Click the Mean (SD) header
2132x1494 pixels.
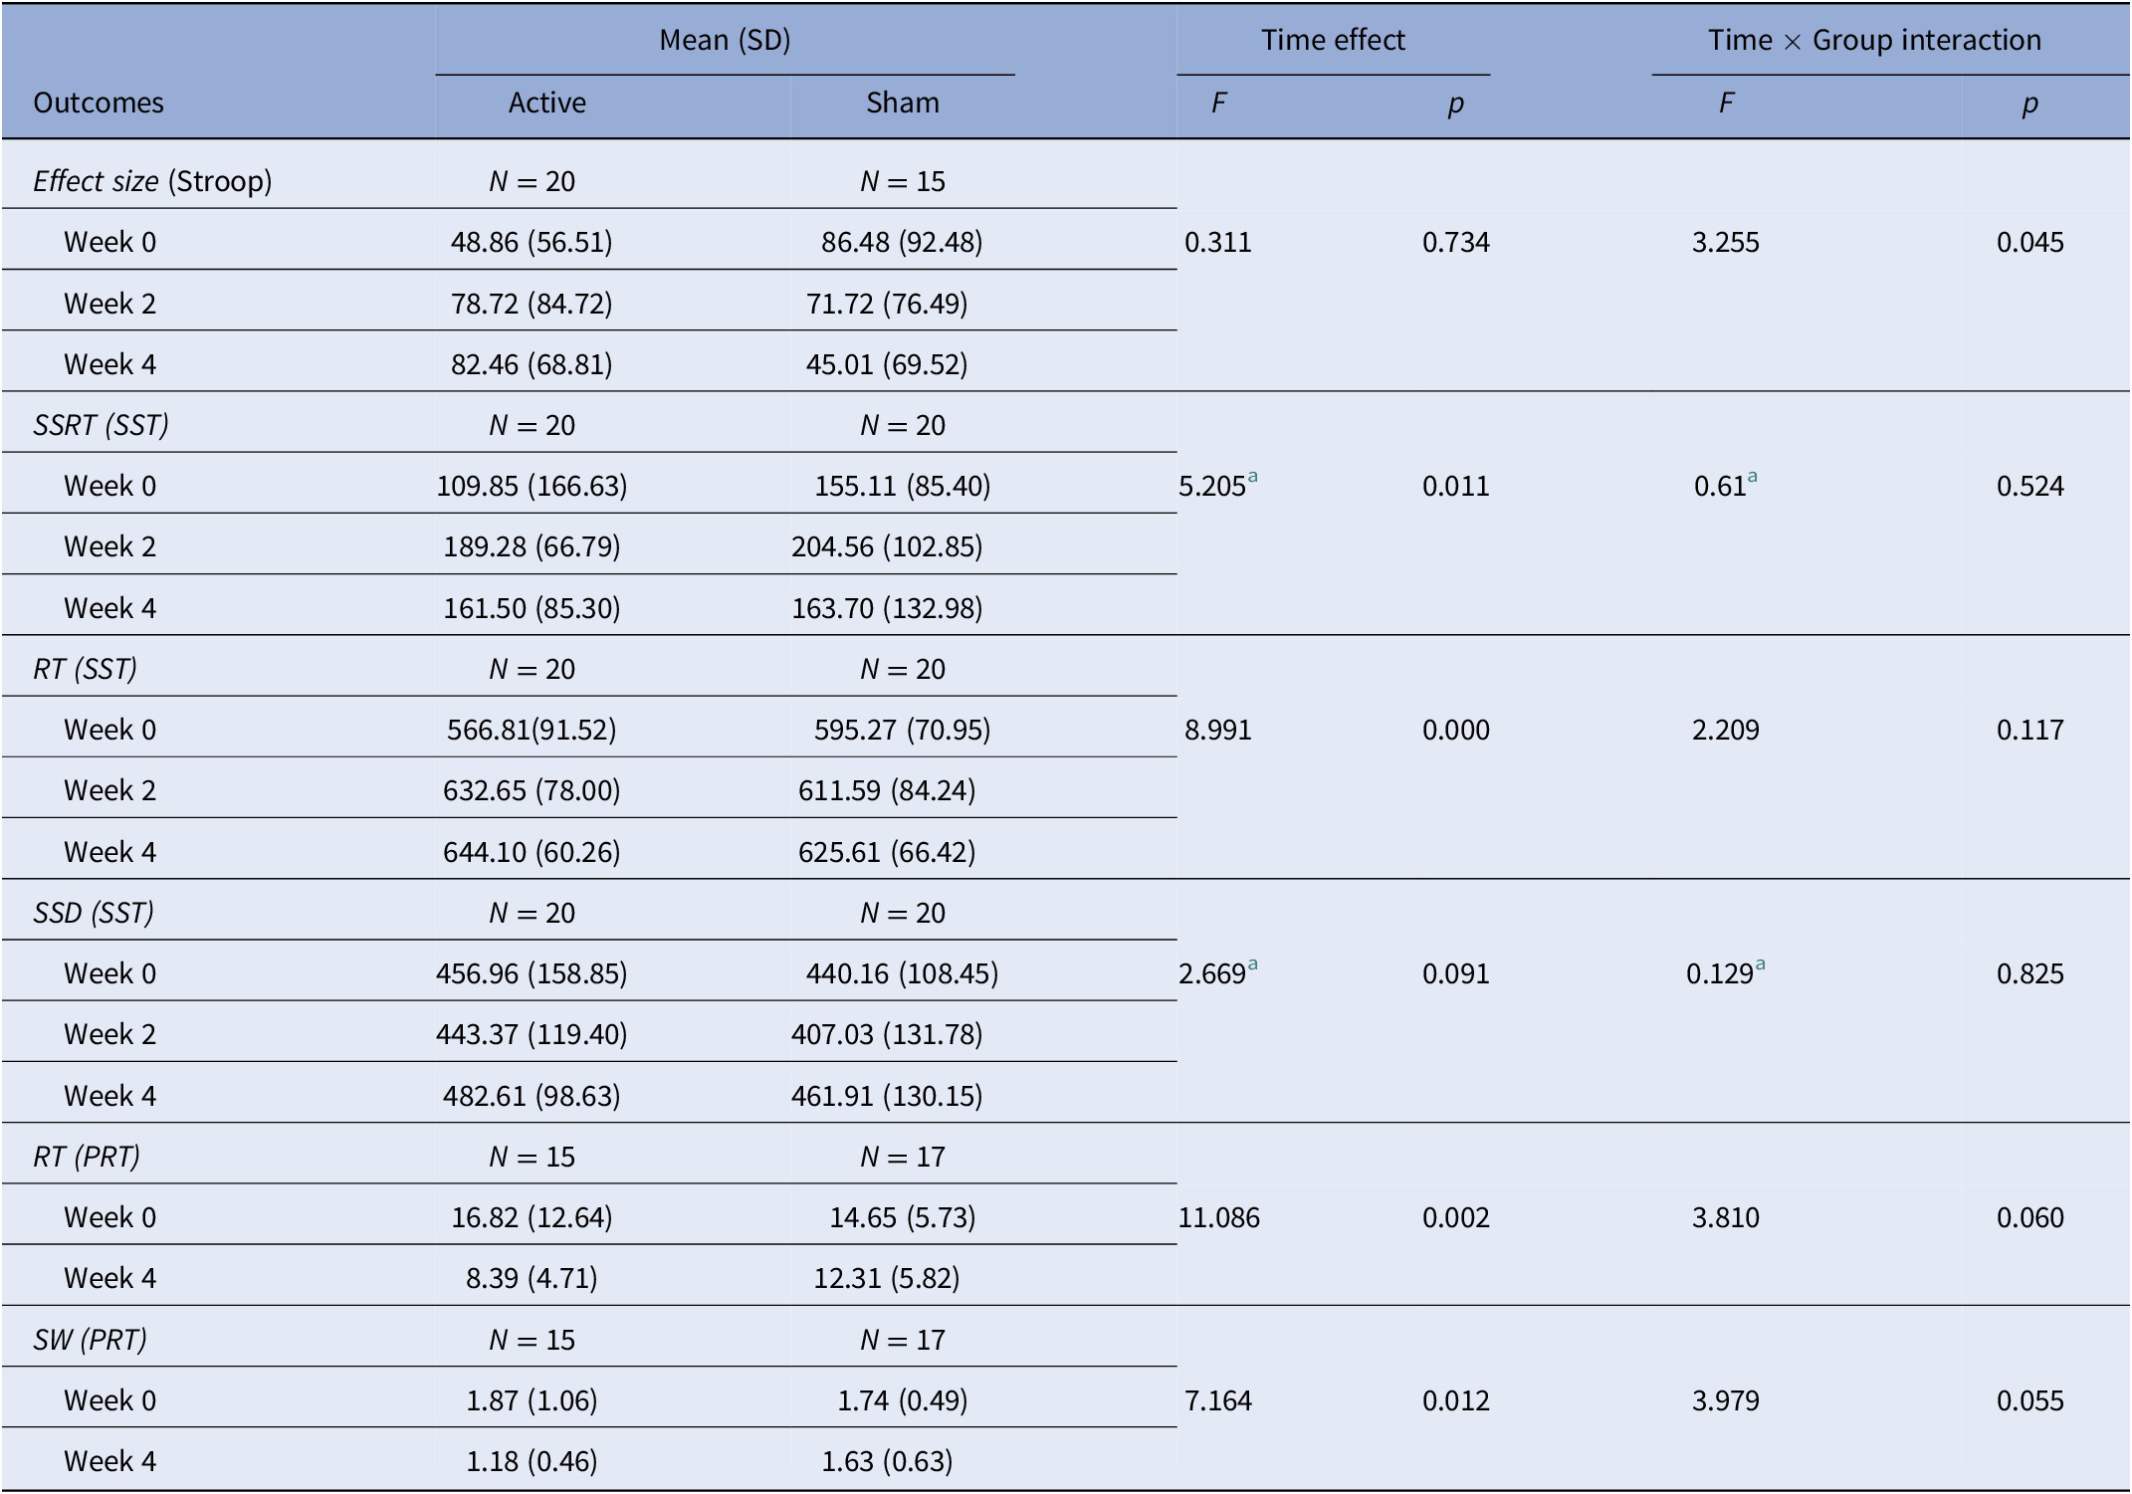click(x=725, y=40)
